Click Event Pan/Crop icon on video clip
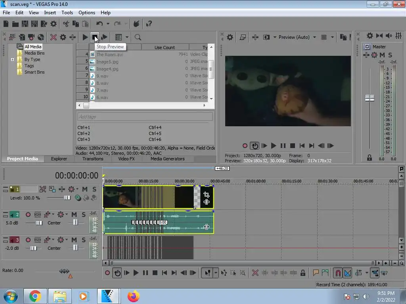The height and width of the screenshot is (304, 406). (x=206, y=194)
